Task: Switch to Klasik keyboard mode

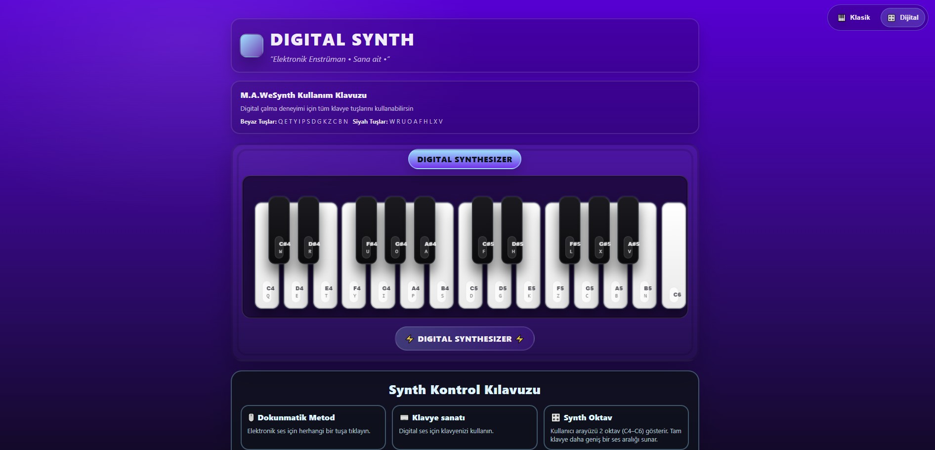Action: pyautogui.click(x=854, y=17)
